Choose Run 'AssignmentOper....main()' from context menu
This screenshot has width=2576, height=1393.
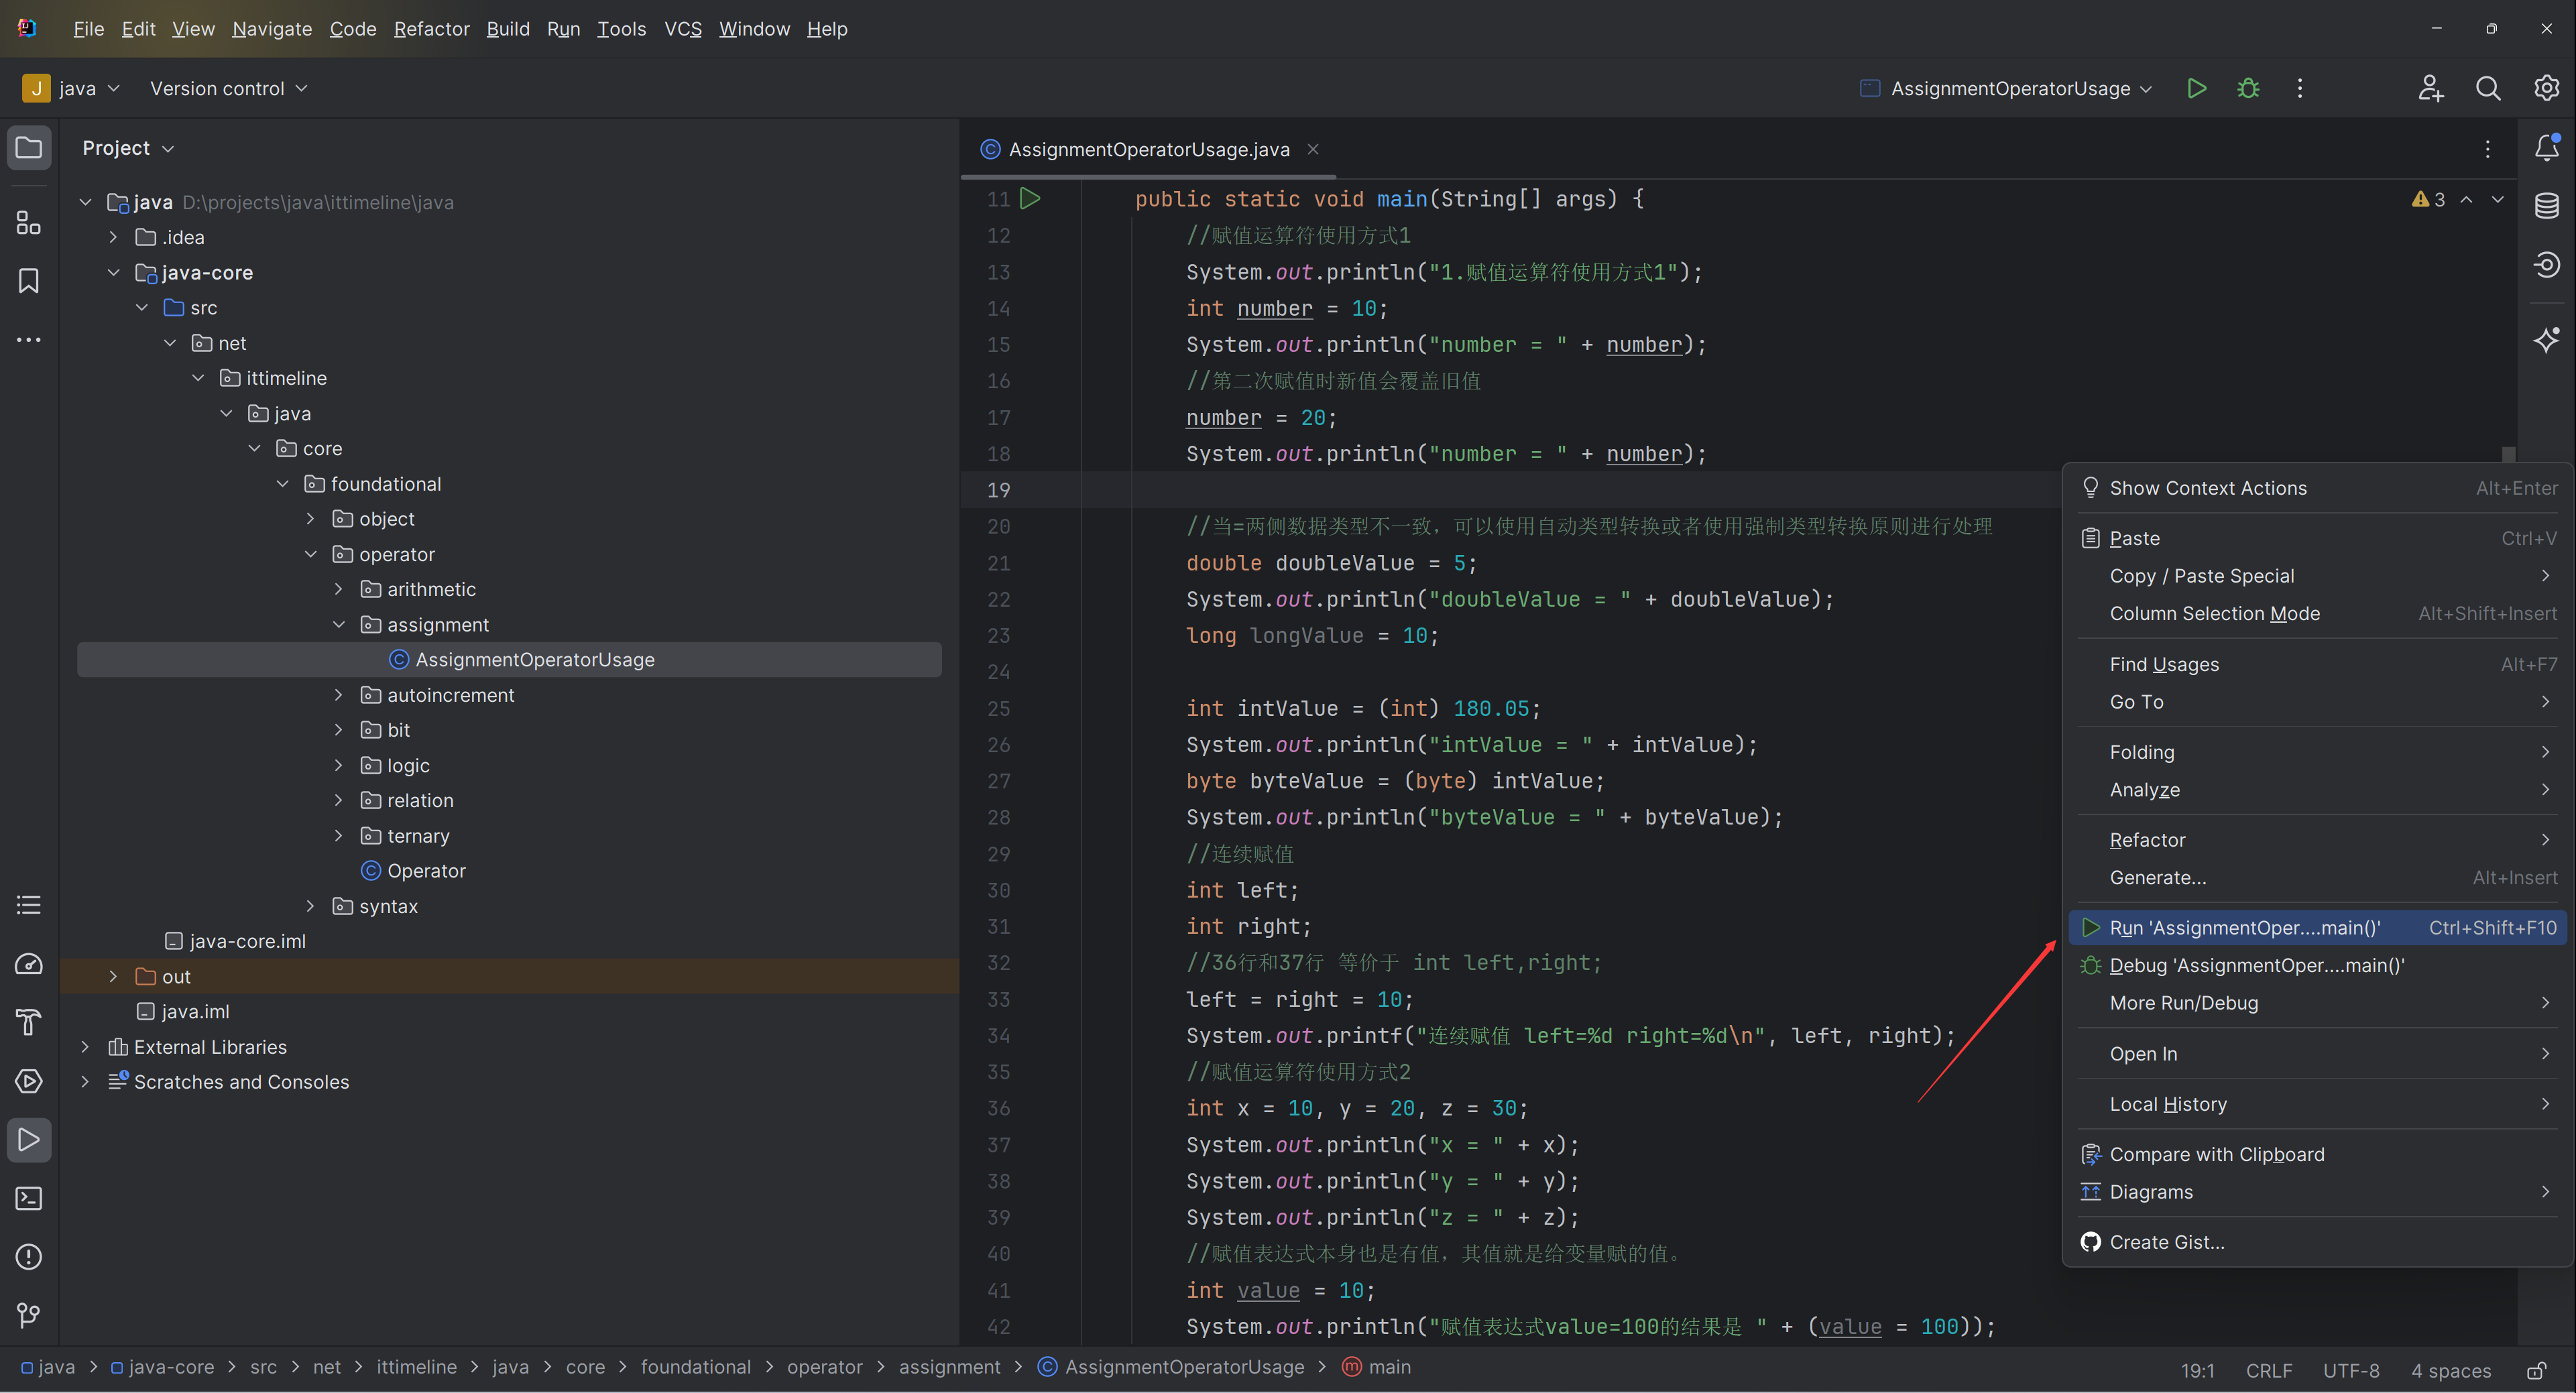tap(2317, 928)
